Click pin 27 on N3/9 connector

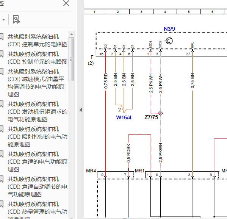click(x=188, y=54)
